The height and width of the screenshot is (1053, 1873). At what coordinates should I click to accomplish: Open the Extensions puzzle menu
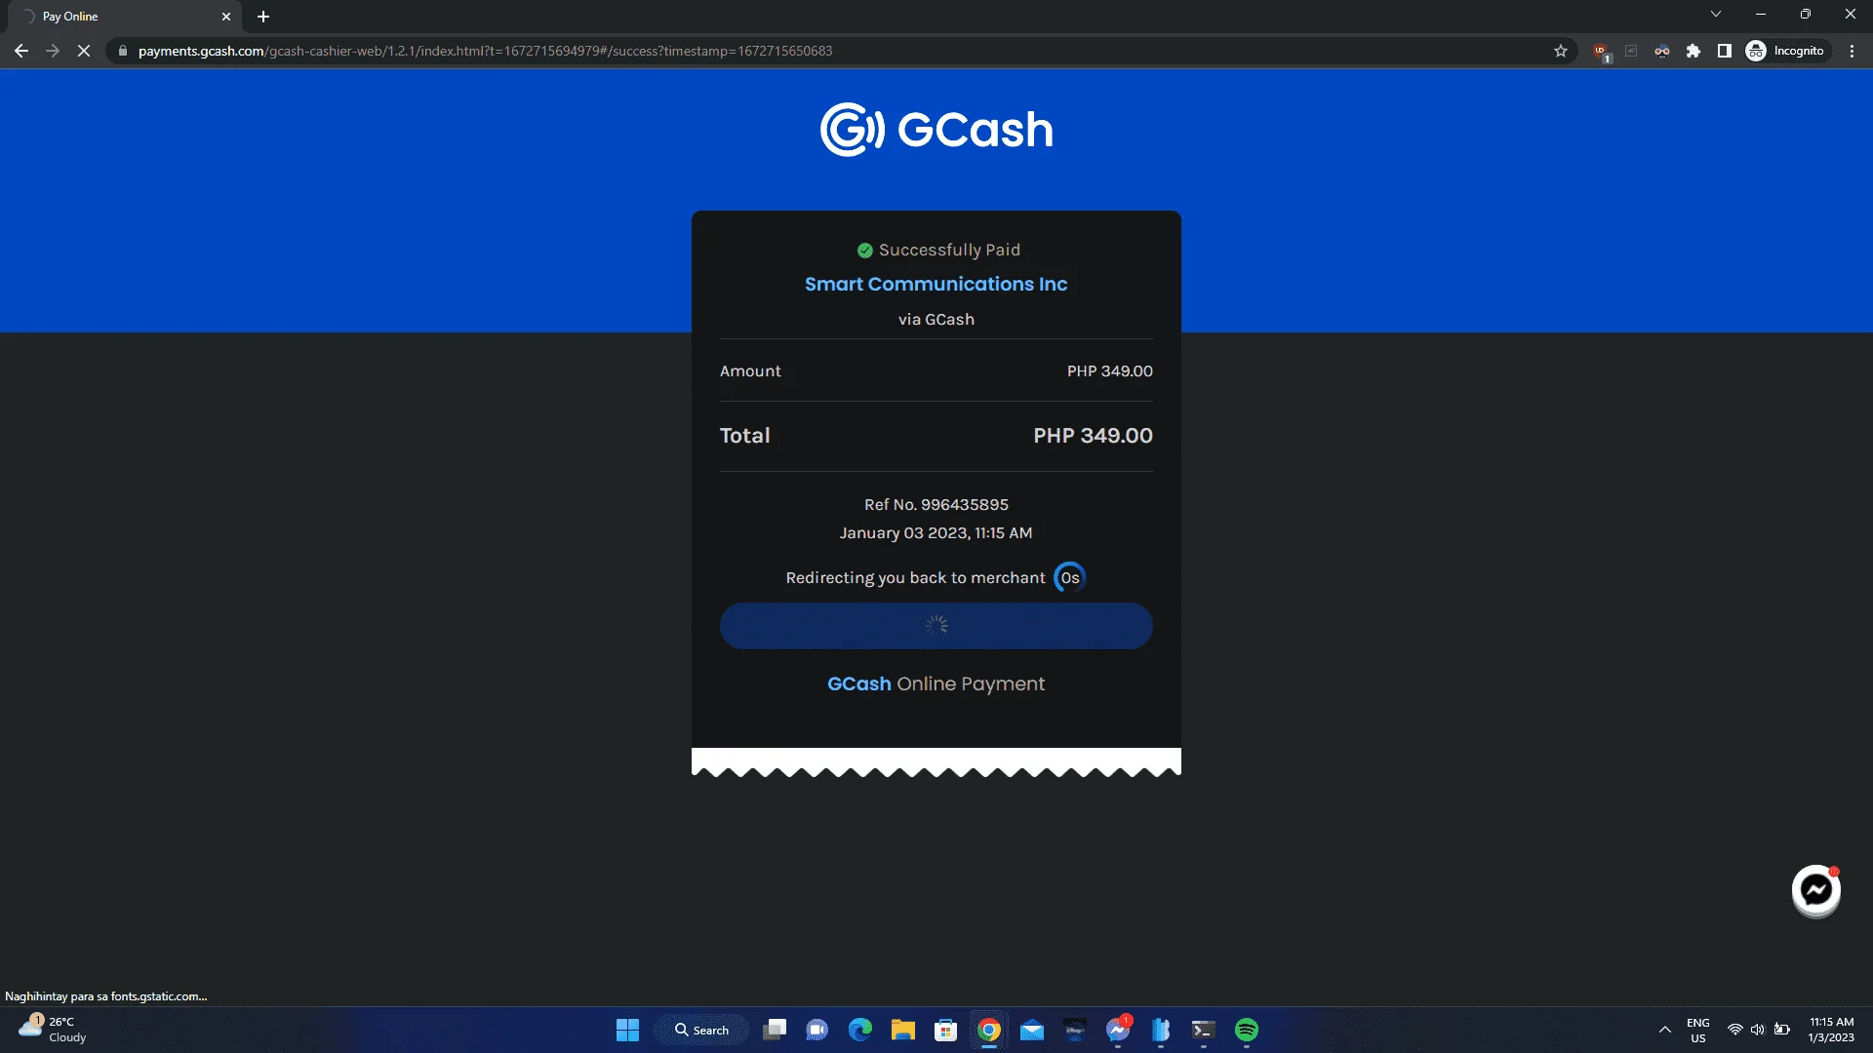(x=1694, y=51)
